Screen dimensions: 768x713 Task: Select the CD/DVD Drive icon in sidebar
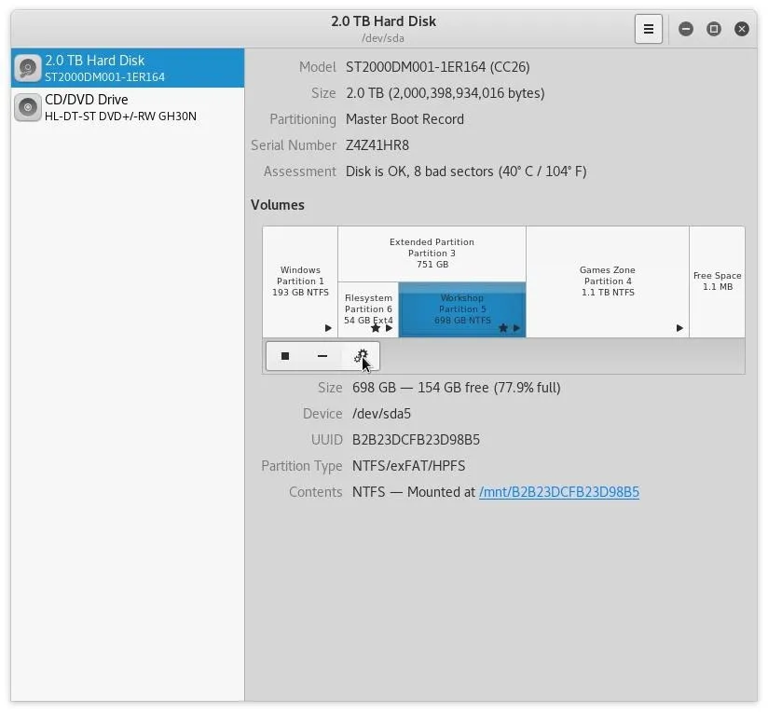tap(29, 108)
